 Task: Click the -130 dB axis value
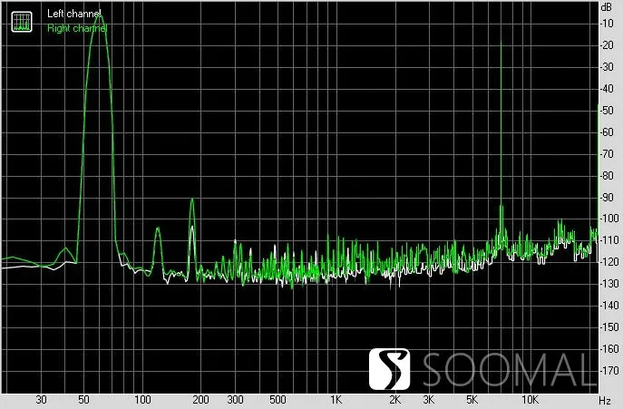(x=608, y=284)
